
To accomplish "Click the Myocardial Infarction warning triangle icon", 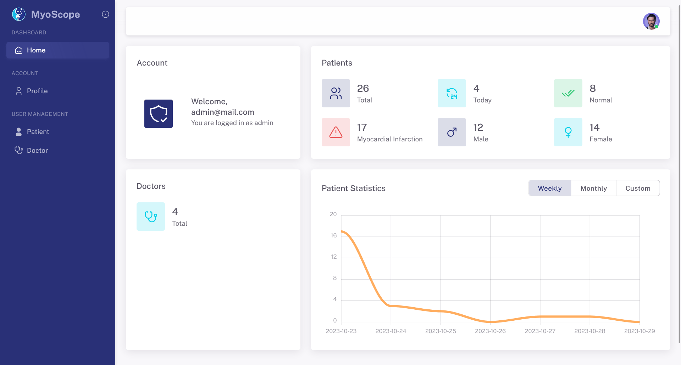I will pyautogui.click(x=336, y=132).
